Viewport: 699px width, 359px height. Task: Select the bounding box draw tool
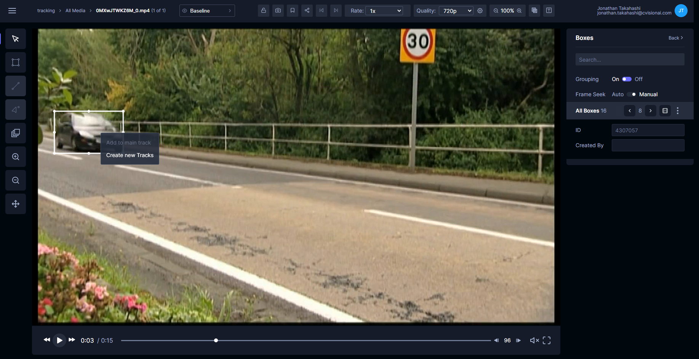[16, 62]
